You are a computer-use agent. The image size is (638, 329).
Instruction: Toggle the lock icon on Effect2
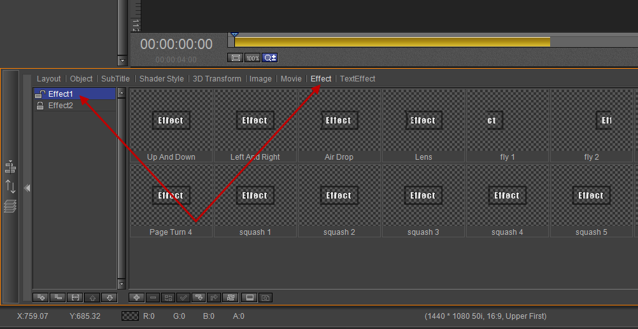40,106
